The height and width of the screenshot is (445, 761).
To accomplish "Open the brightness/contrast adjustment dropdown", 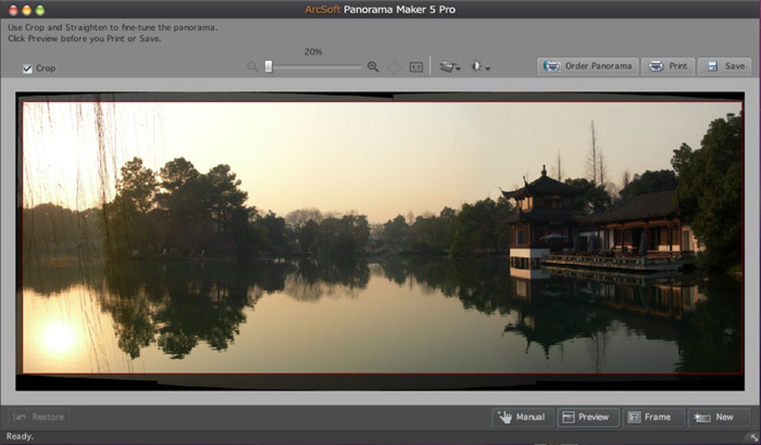I will coord(480,67).
